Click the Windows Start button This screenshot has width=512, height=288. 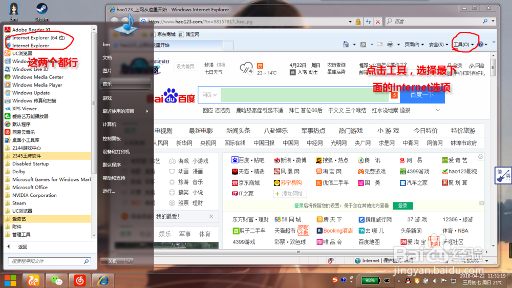coord(10,280)
